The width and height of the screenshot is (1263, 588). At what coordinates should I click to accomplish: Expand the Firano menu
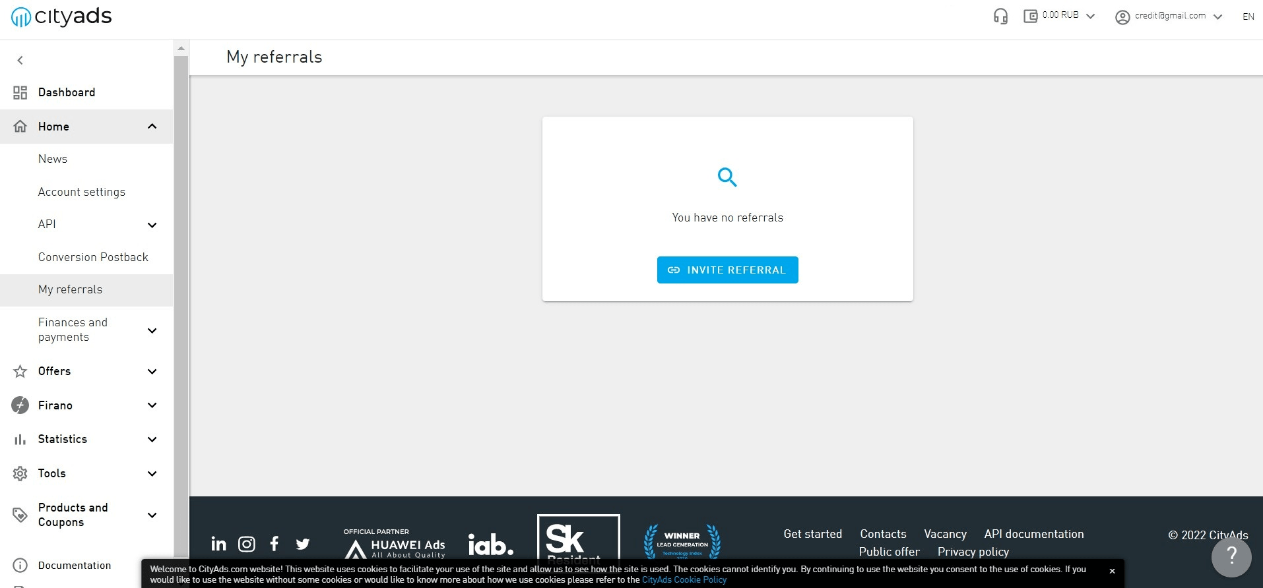coord(152,405)
